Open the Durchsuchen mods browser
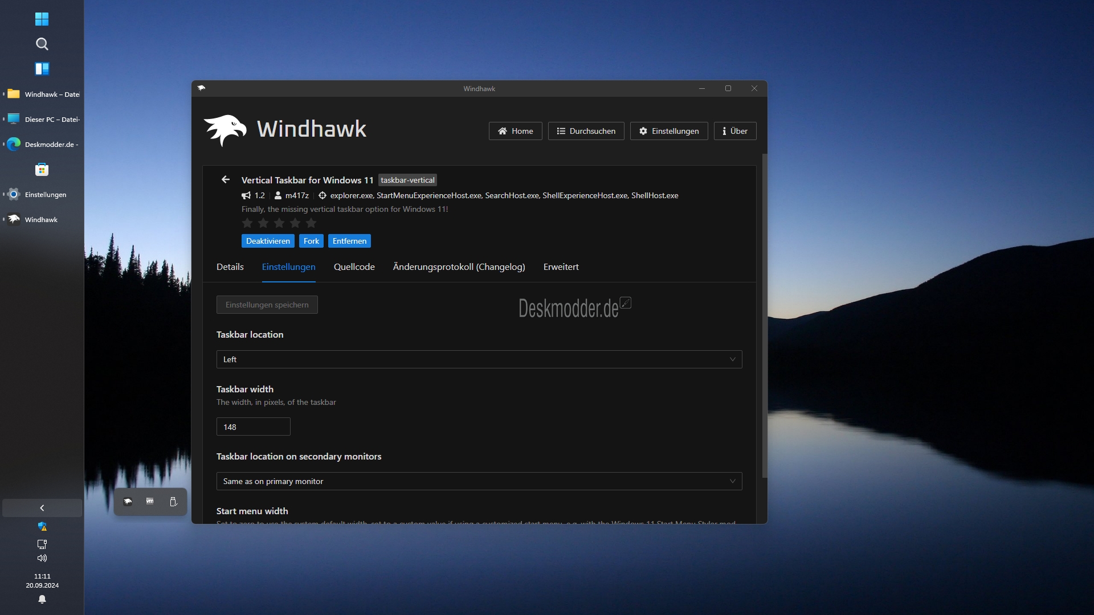The height and width of the screenshot is (615, 1094). [586, 131]
